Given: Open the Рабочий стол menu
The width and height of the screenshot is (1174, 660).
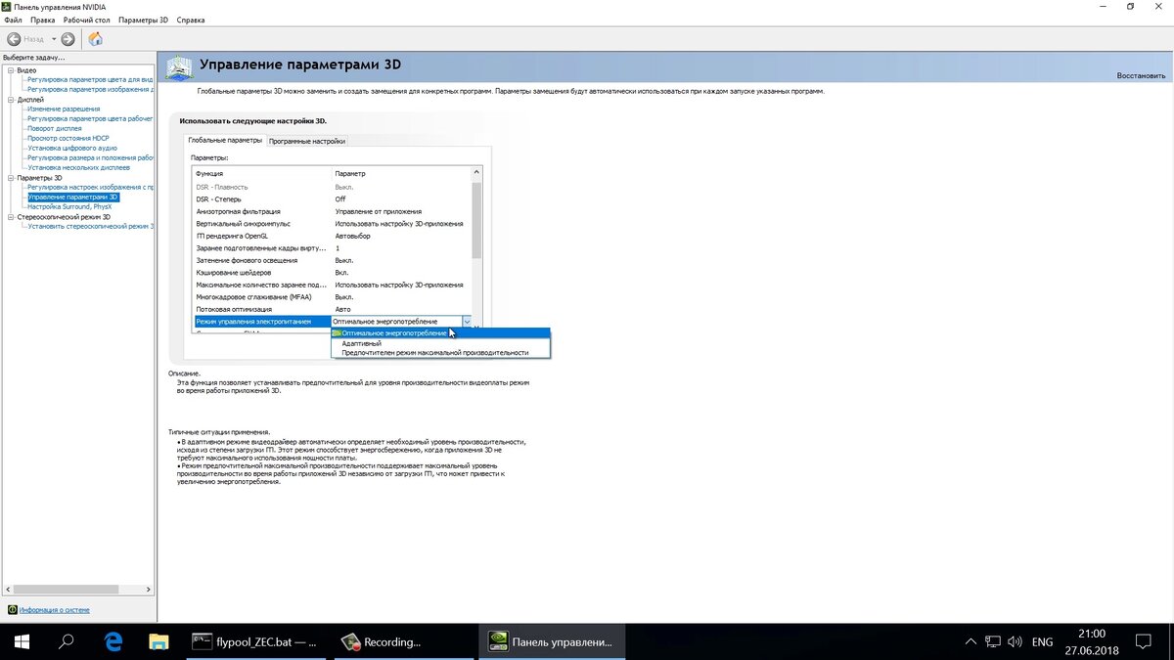Looking at the screenshot, I should pyautogui.click(x=87, y=20).
